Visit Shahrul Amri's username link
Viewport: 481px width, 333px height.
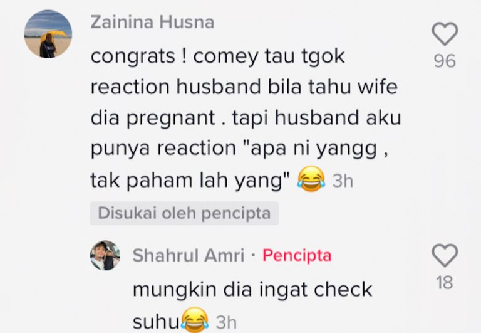coord(189,255)
